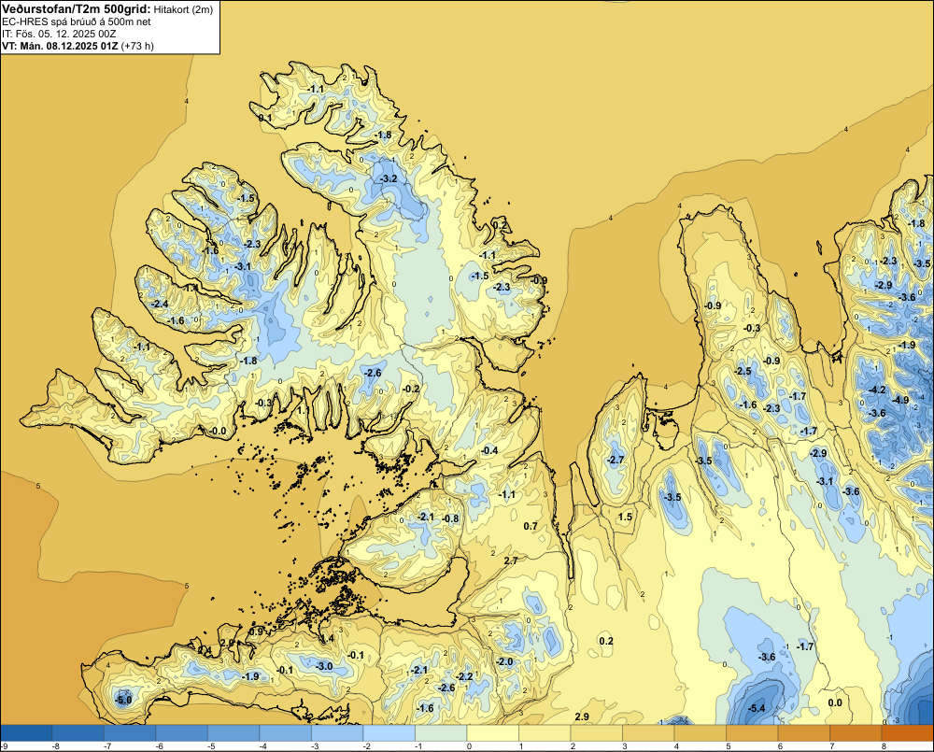
Task: Click the legend swatch between -1 and 0
Action: coord(442,732)
